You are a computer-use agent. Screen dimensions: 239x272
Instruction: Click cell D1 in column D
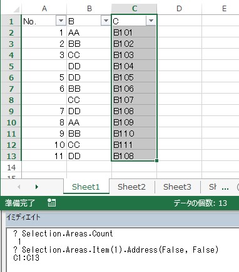click(x=179, y=21)
